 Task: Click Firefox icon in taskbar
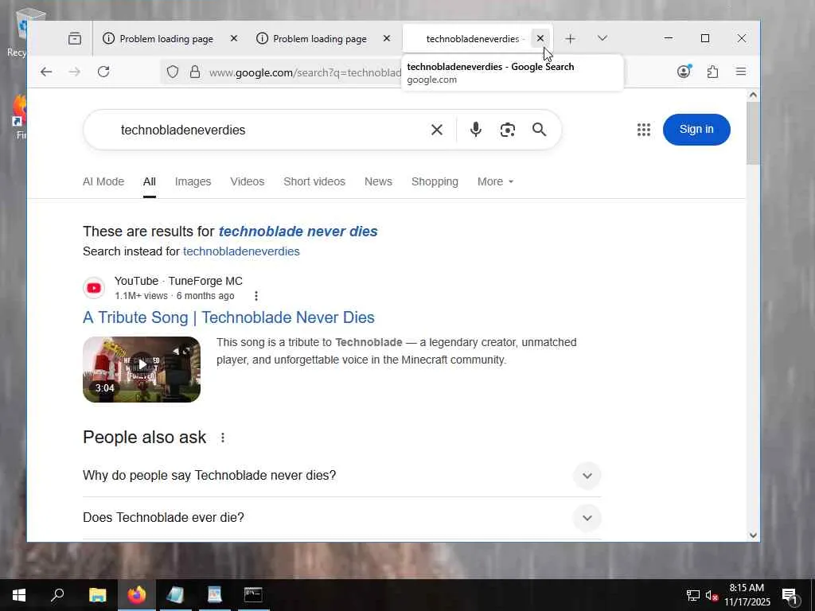[137, 595]
